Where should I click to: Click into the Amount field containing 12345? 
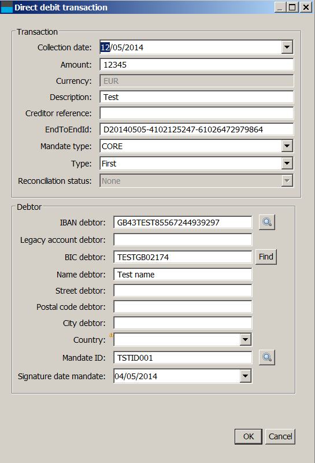coord(197,65)
